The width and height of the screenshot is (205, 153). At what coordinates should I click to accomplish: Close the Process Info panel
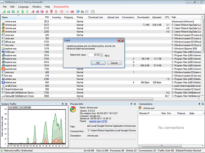click(x=135, y=104)
